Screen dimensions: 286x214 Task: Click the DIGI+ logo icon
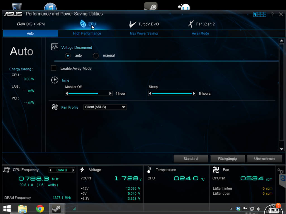pyautogui.click(x=21, y=24)
